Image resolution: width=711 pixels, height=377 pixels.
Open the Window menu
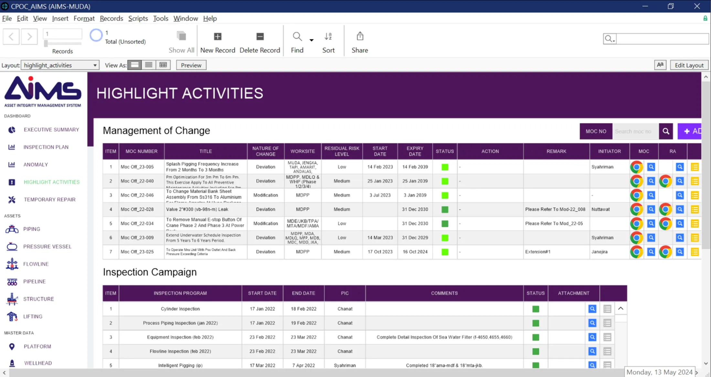click(x=186, y=18)
